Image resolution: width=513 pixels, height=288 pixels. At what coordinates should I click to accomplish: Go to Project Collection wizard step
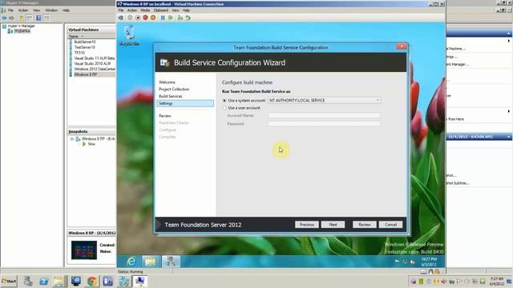pyautogui.click(x=174, y=89)
